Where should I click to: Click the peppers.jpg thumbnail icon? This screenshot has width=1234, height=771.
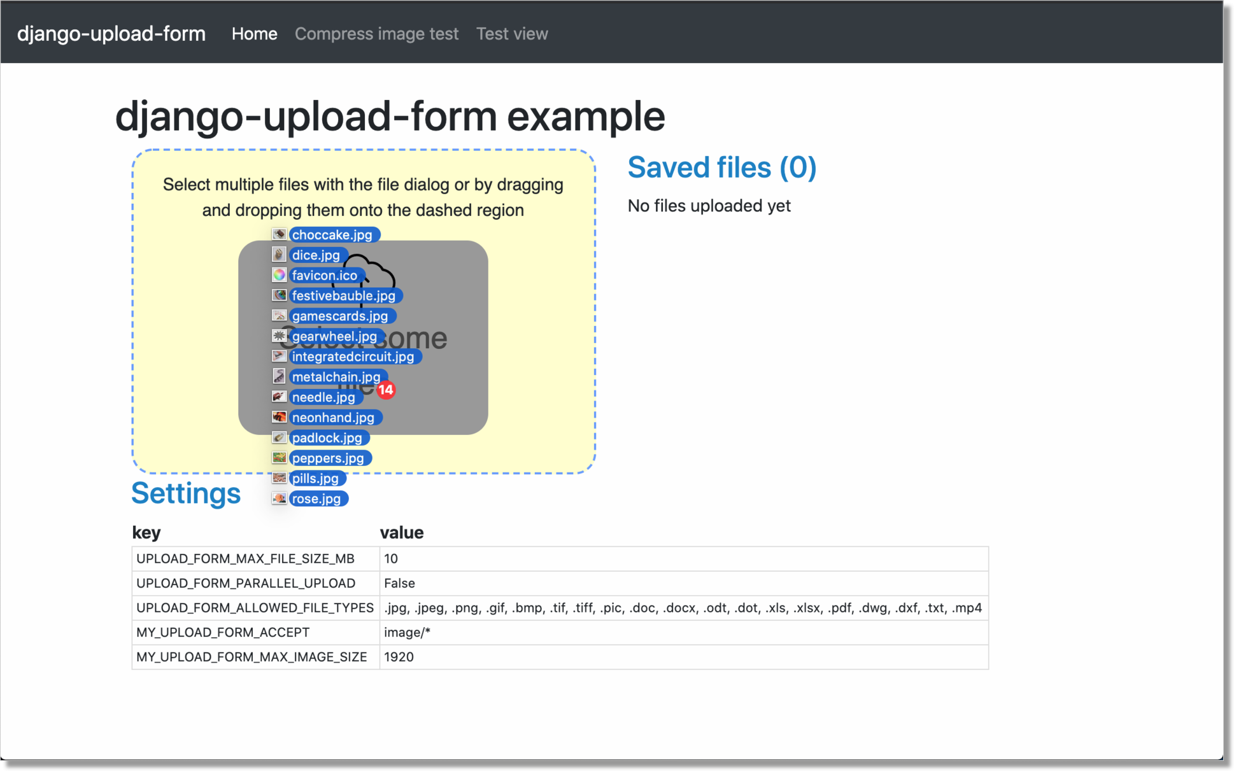click(279, 458)
